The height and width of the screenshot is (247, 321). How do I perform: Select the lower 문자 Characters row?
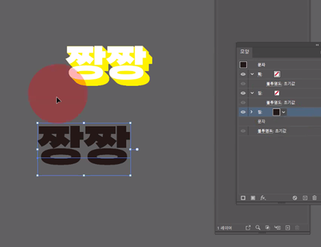(261, 122)
